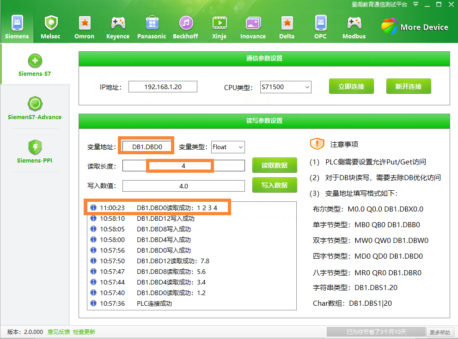Focus the 写入数值 4.0 field
This screenshot has height=339, width=458.
coord(183,186)
